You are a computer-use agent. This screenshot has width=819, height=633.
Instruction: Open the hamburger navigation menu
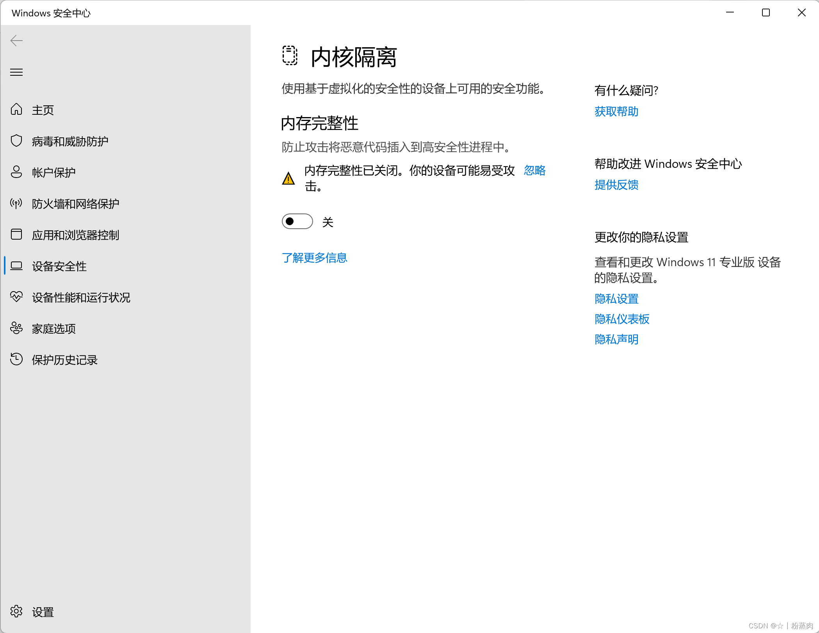point(16,72)
